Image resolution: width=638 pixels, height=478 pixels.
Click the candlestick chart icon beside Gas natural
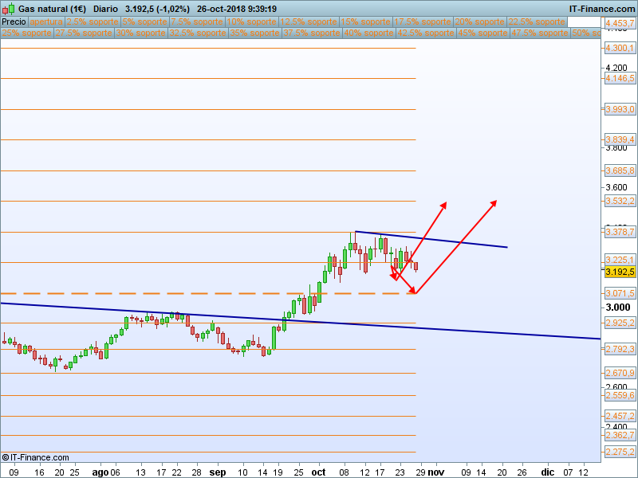click(9, 9)
